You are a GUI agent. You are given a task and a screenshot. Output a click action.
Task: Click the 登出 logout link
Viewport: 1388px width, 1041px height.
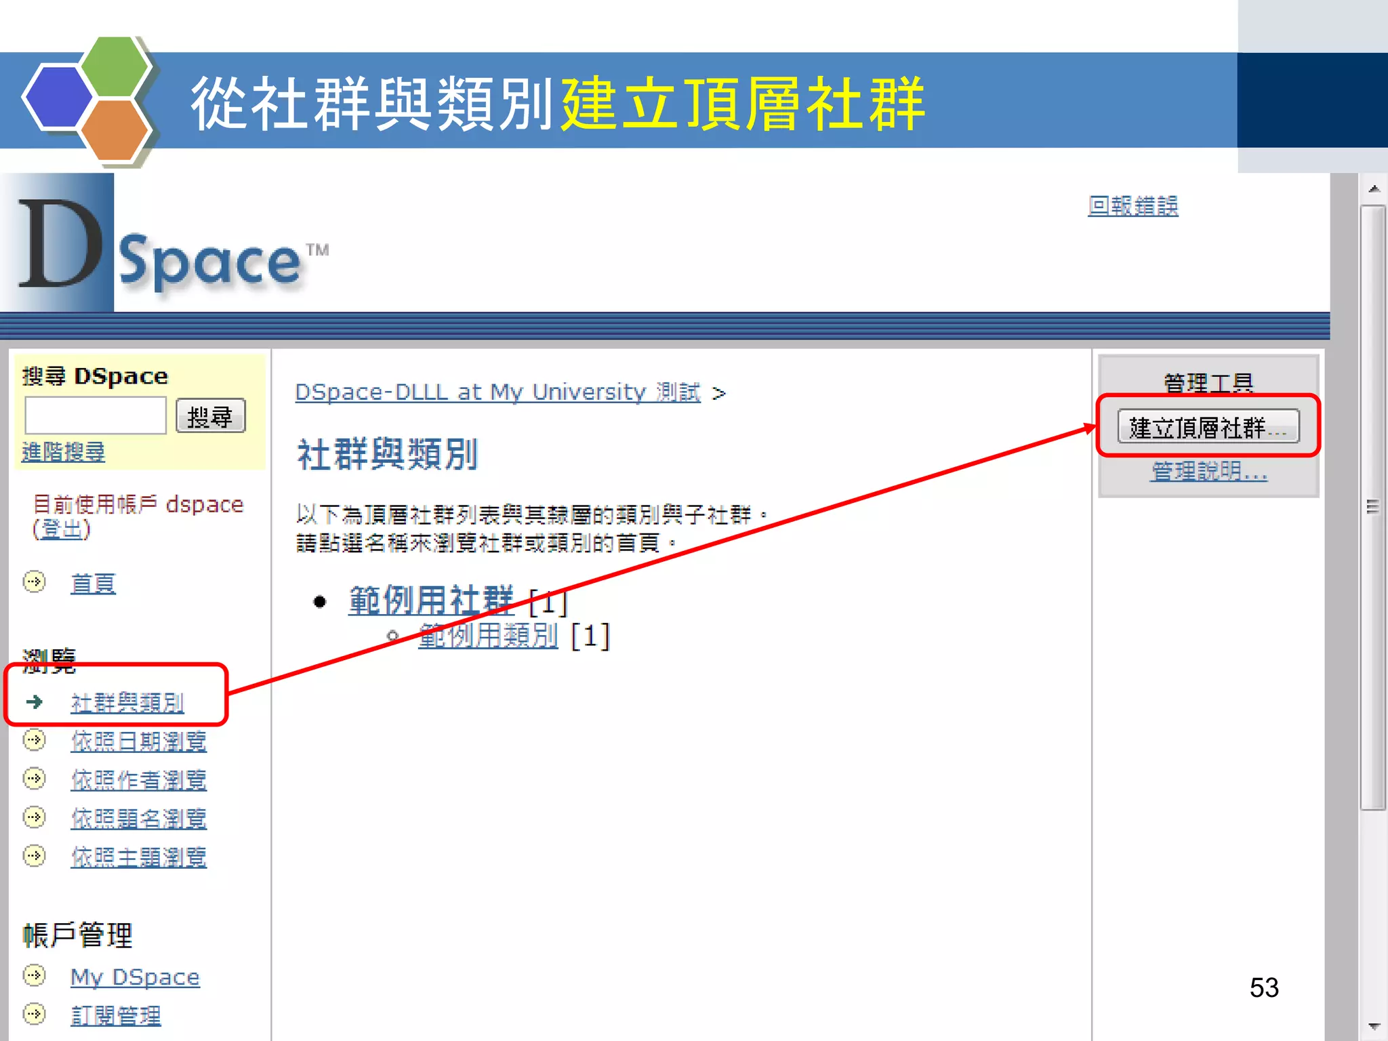pos(62,529)
